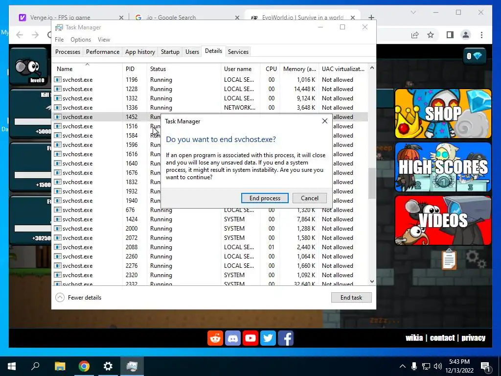Switch to the Services tab

pyautogui.click(x=238, y=52)
